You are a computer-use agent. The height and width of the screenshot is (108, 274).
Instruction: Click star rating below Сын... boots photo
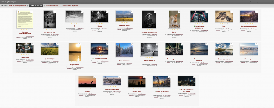pos(224,23)
